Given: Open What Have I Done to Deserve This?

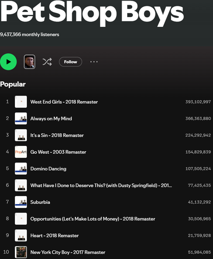Looking at the screenshot, I should [x=101, y=186].
